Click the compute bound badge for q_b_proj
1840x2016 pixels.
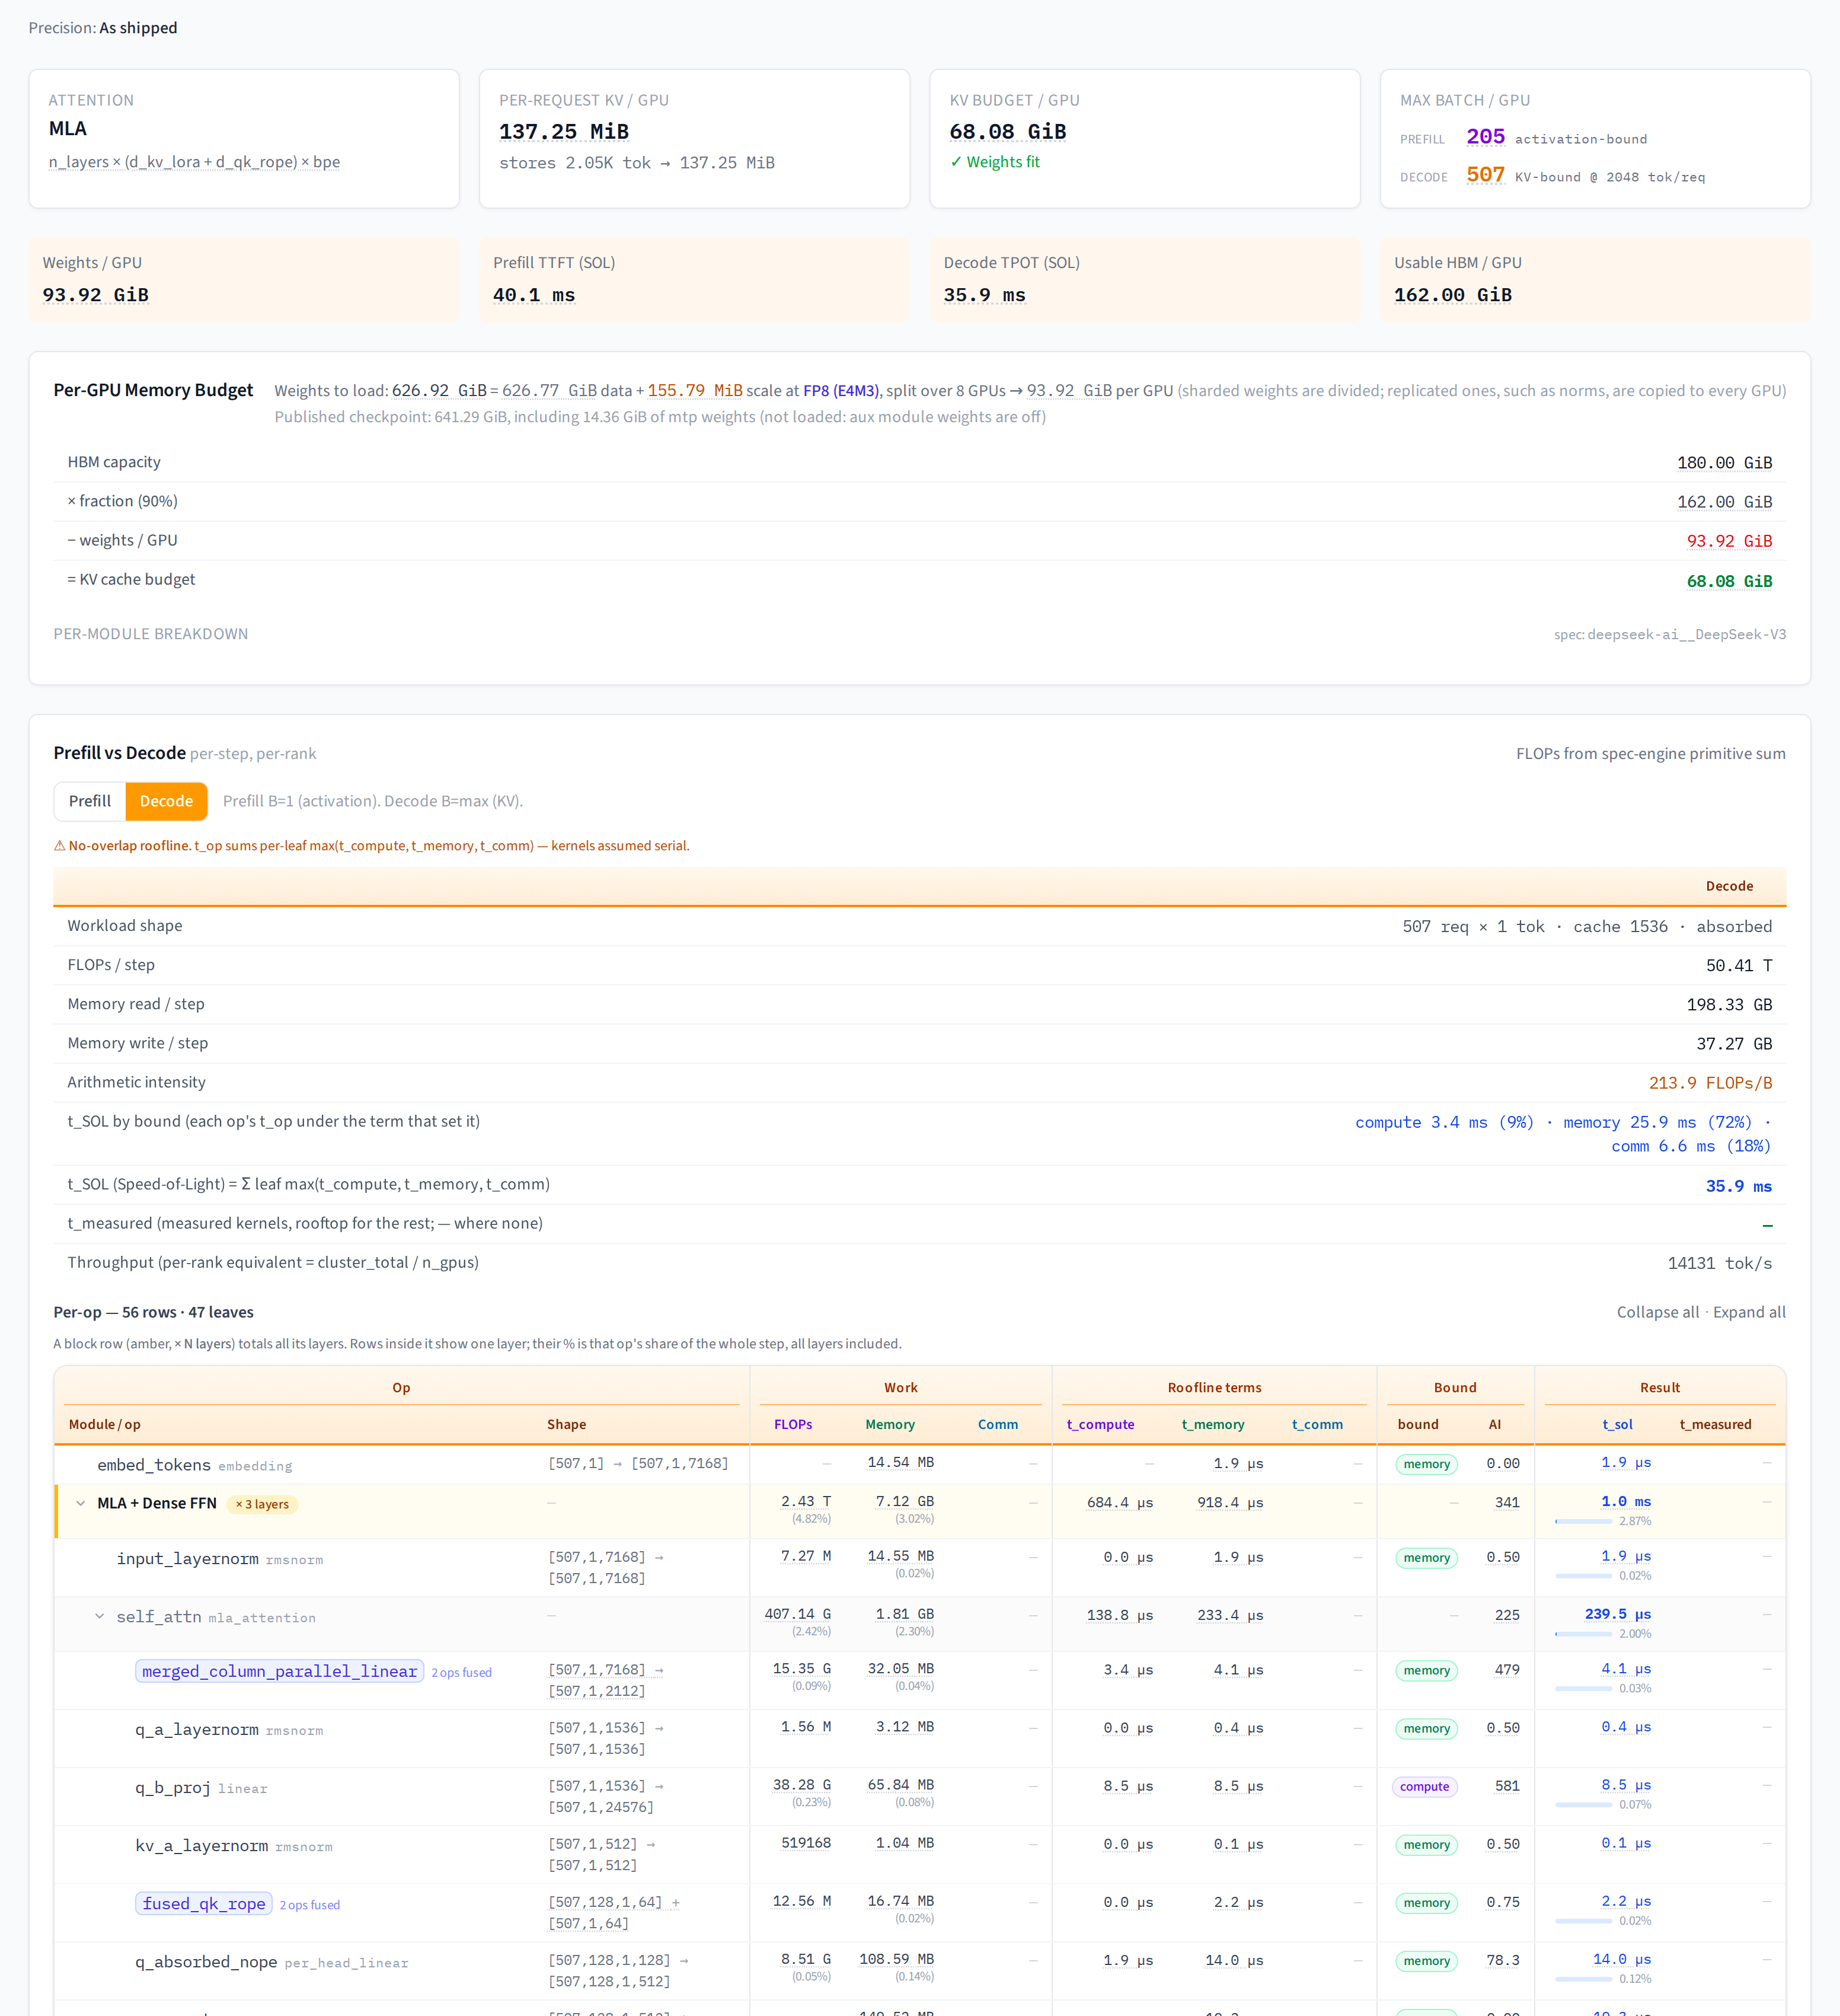point(1424,1787)
